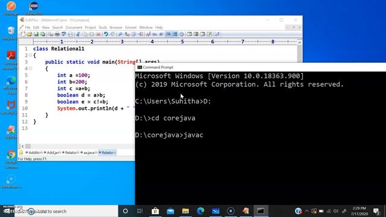Click the Paste icon in EditPlus toolbar
The height and width of the screenshot is (217, 386).
coord(92,34)
